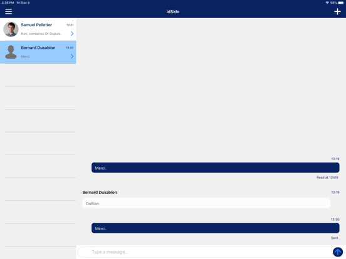Select the Bernard Dusablon name in the conversation list
The image size is (346, 259).
click(x=38, y=48)
